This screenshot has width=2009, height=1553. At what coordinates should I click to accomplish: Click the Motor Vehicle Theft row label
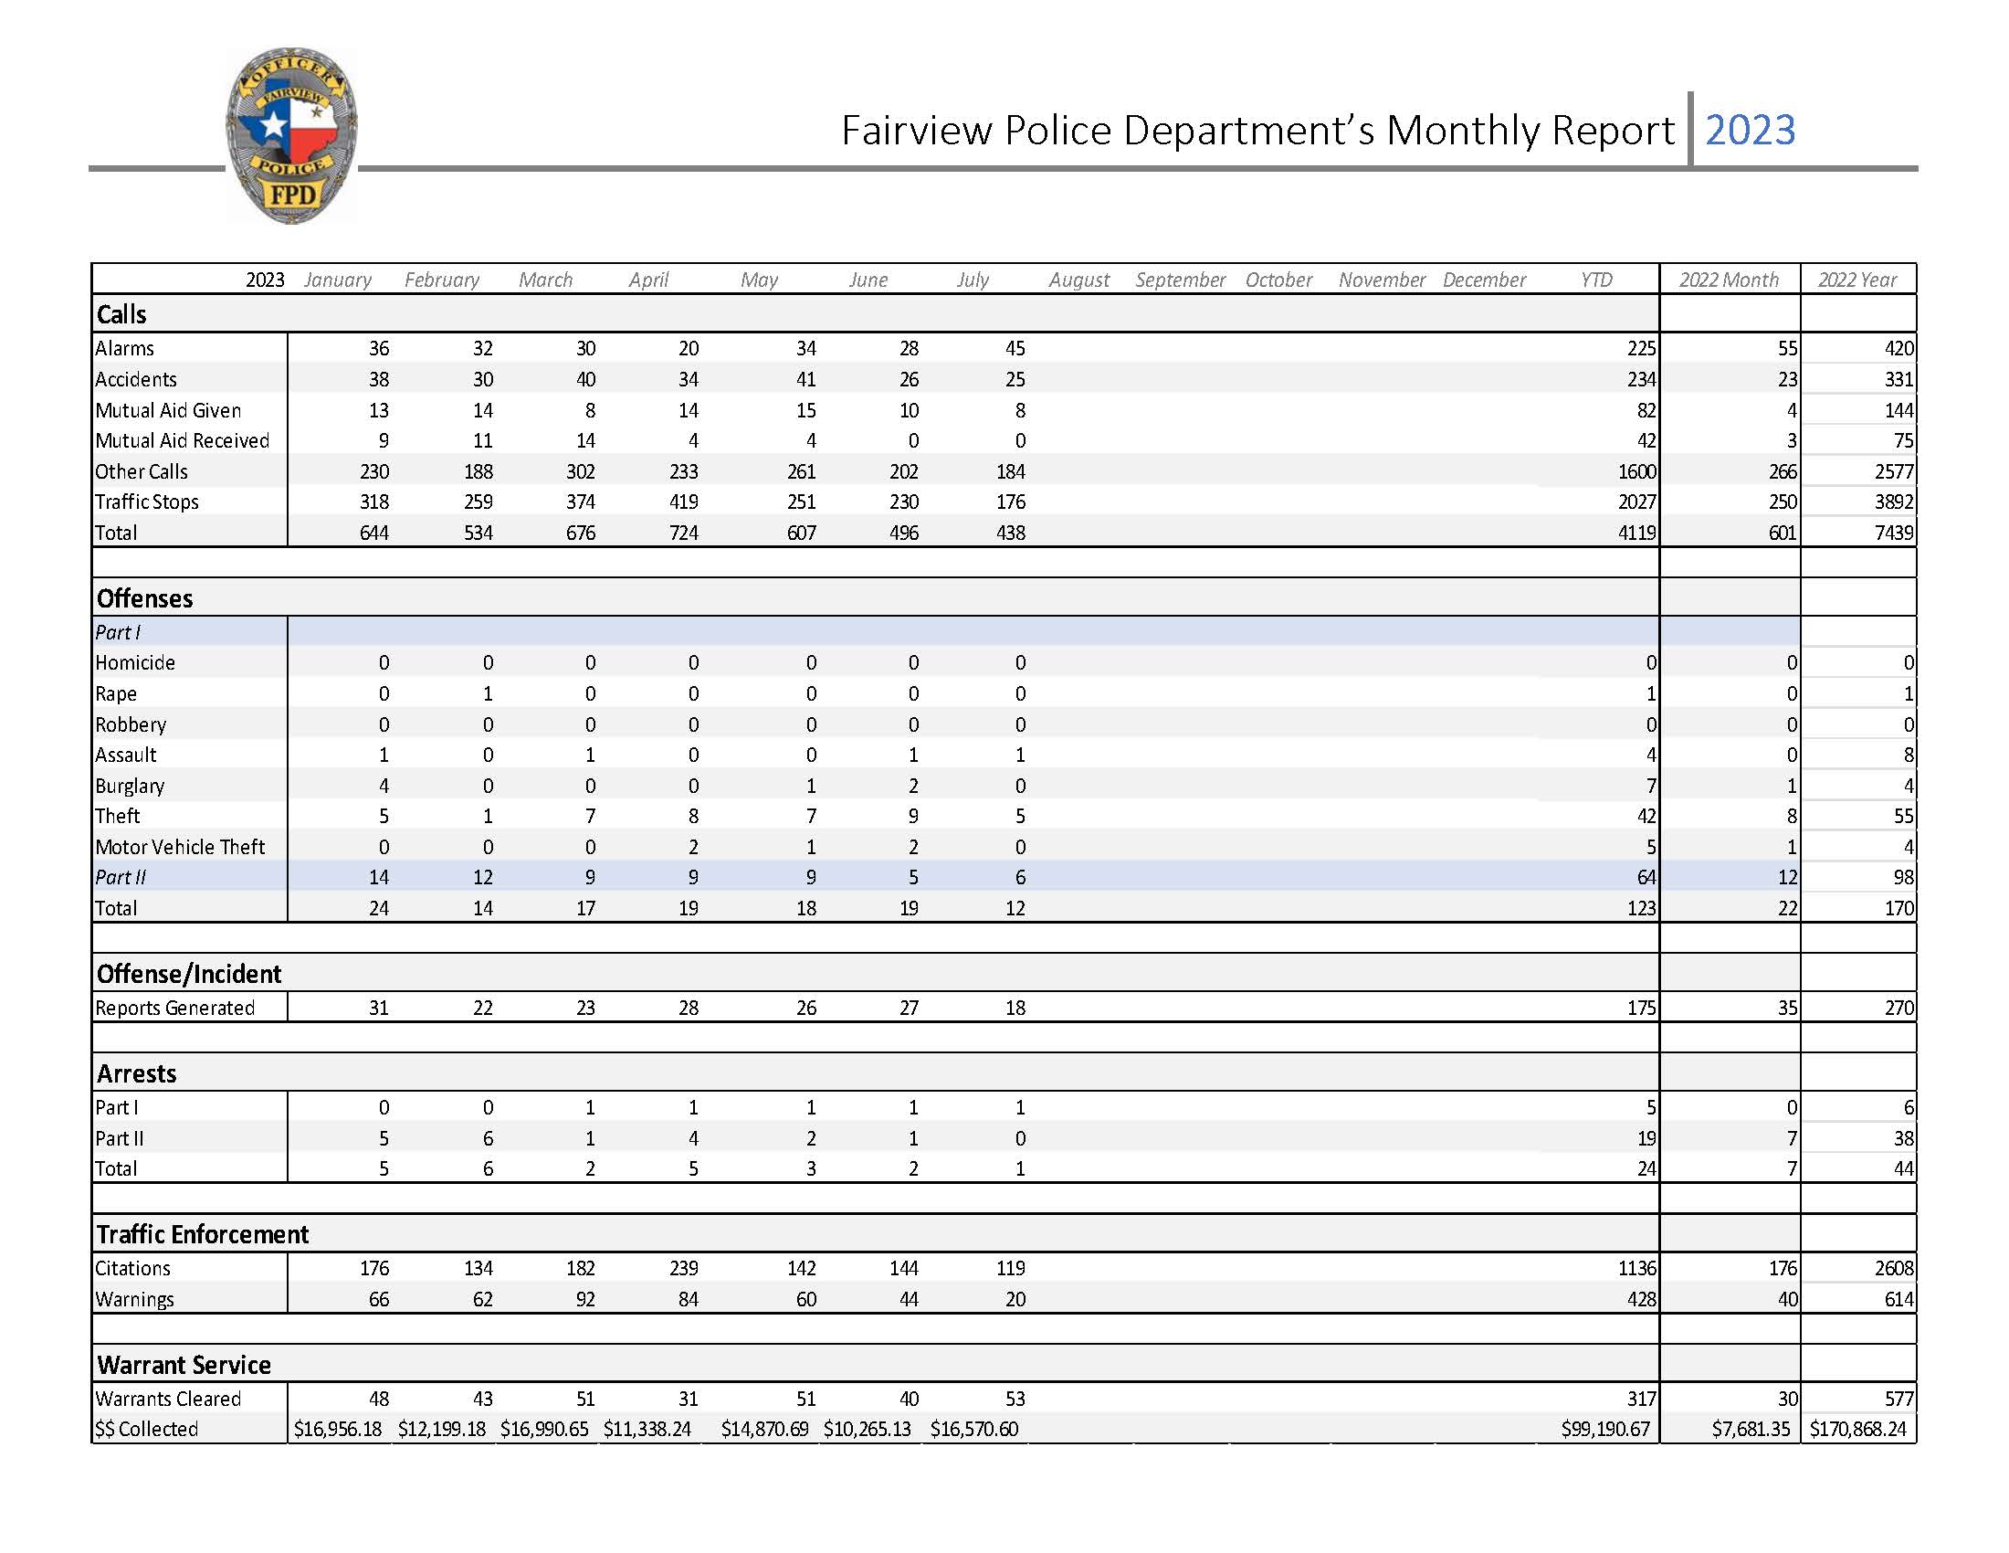click(180, 848)
